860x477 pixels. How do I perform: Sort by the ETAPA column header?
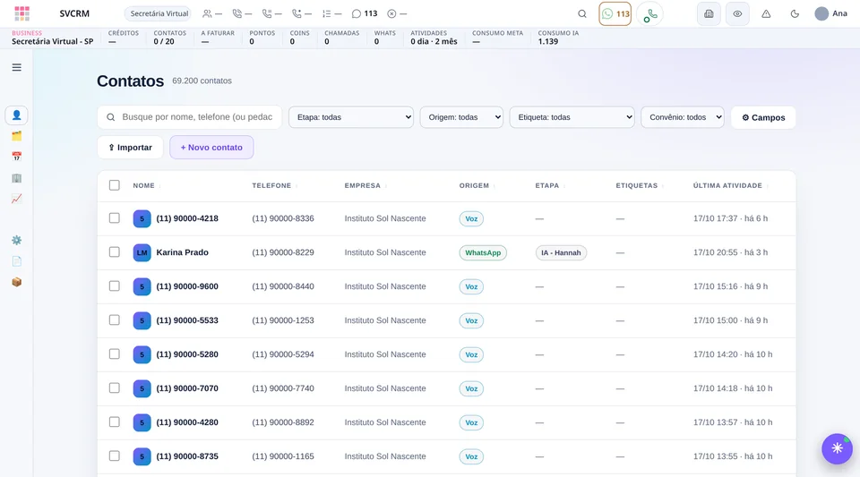pyautogui.click(x=549, y=185)
